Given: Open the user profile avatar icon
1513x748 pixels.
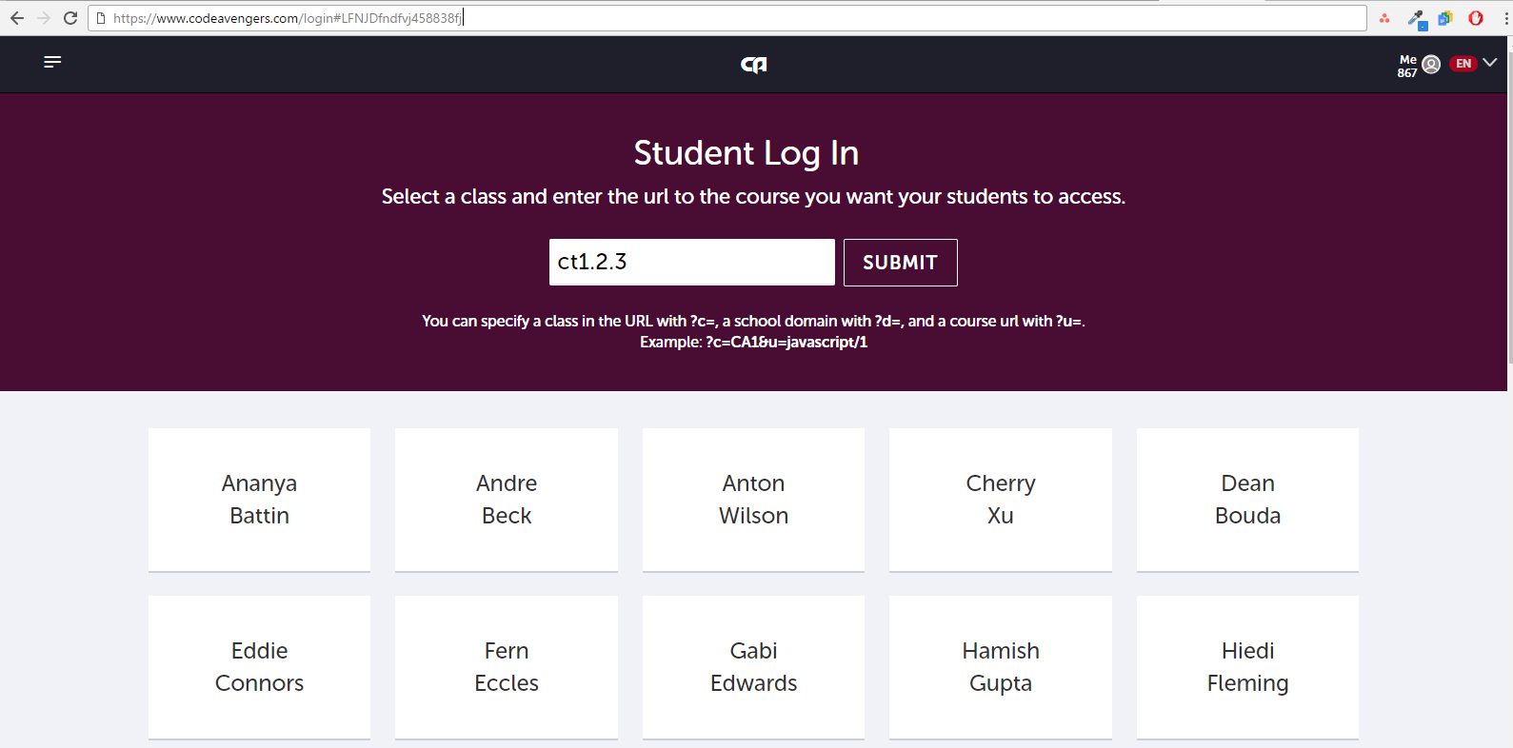Looking at the screenshot, I should pos(1431,64).
